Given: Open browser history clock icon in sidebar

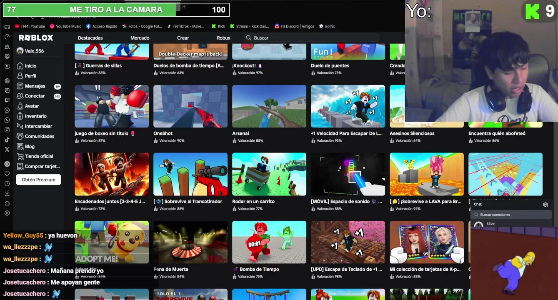Looking at the screenshot, I should (7, 183).
